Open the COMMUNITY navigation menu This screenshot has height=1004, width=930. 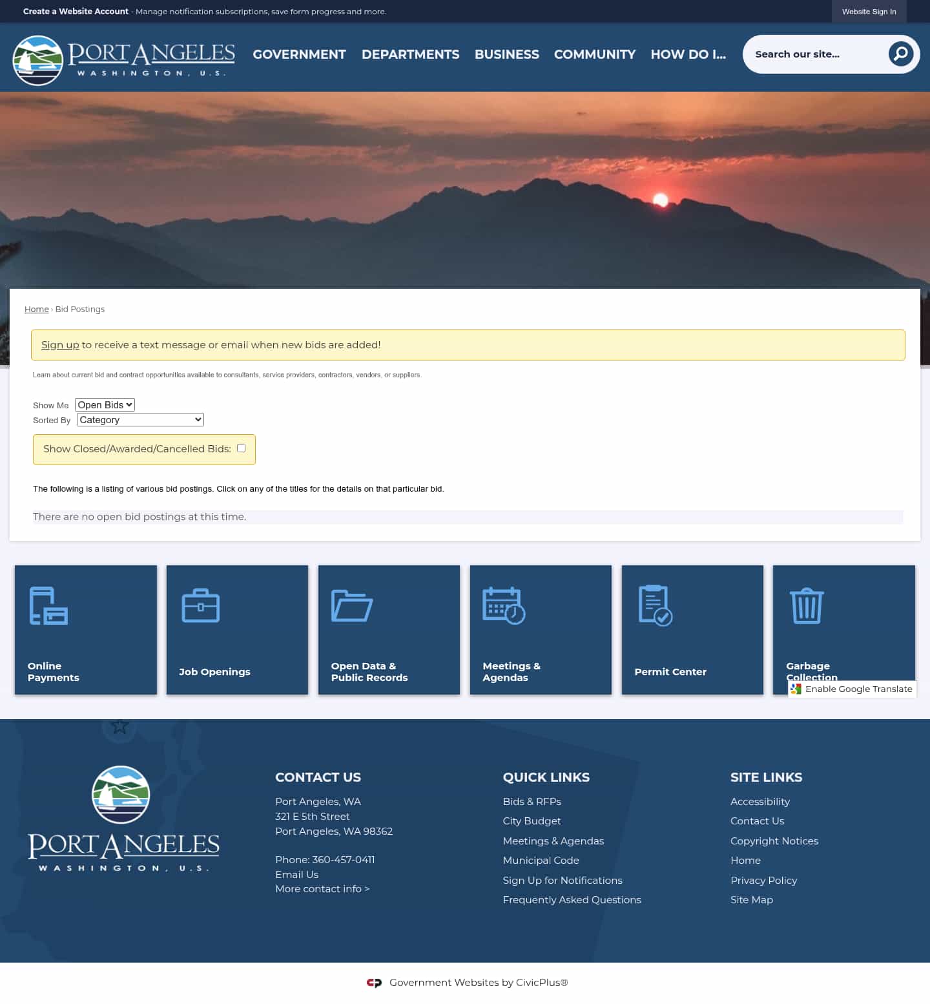coord(594,55)
